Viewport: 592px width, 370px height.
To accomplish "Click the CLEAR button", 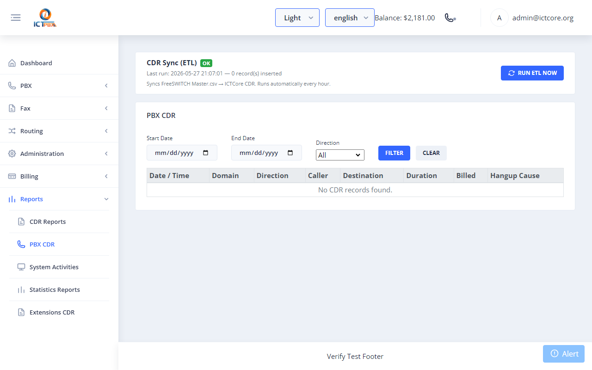I will 431,153.
